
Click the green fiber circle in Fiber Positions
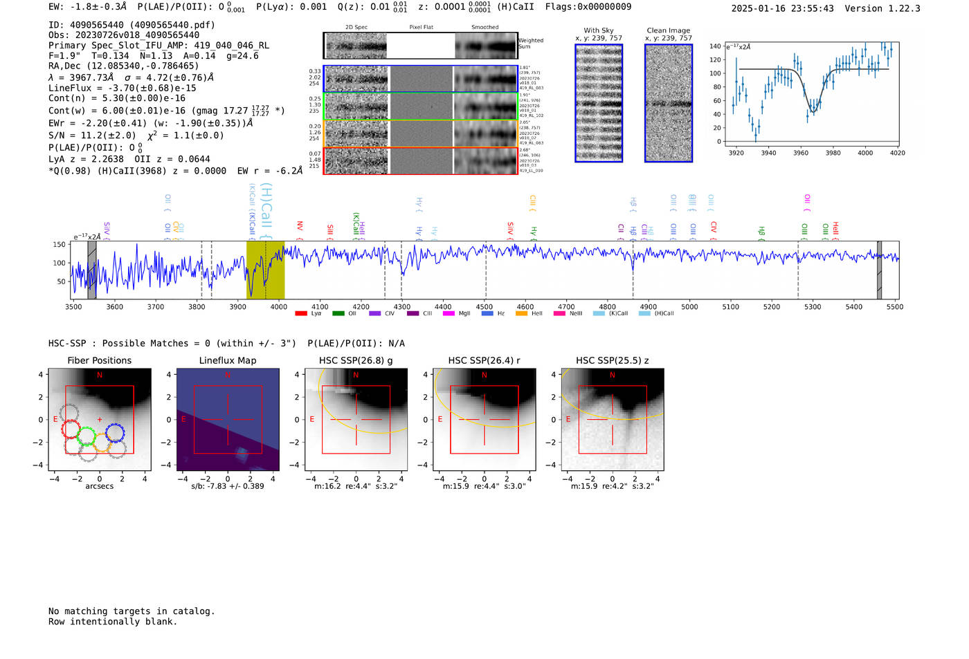click(x=87, y=436)
